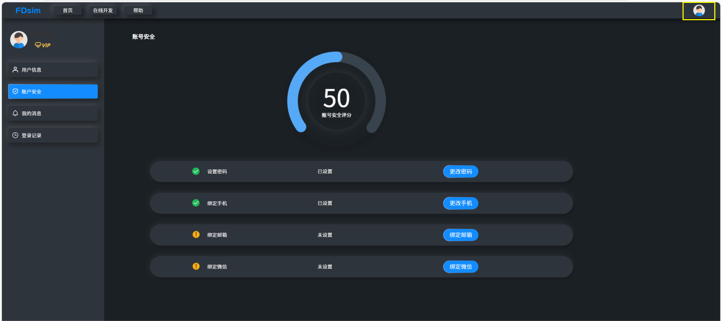Click the clock icon beside 登录记录
This screenshot has height=321, width=721.
coord(15,135)
